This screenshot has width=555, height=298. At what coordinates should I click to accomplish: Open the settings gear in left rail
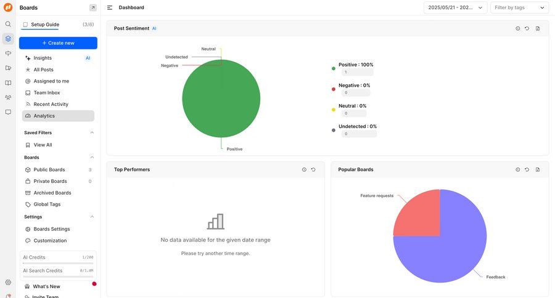pyautogui.click(x=8, y=282)
